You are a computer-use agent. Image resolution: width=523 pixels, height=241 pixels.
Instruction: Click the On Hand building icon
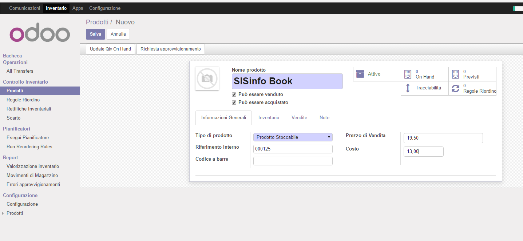point(408,74)
